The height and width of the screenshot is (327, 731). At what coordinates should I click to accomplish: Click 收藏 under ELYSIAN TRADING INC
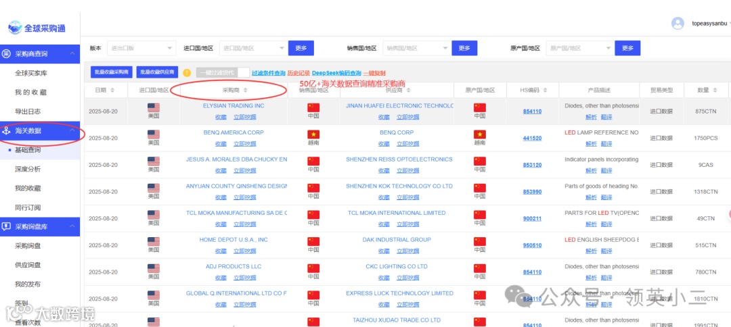click(221, 117)
